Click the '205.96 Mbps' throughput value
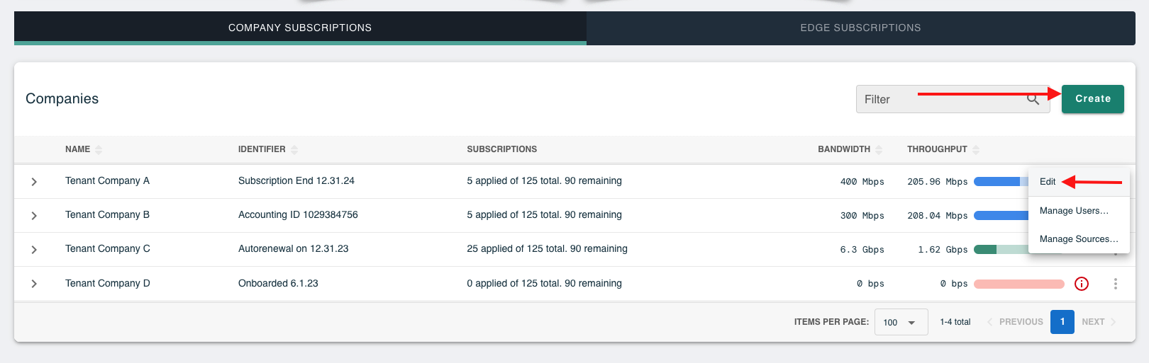1149x363 pixels. [938, 182]
